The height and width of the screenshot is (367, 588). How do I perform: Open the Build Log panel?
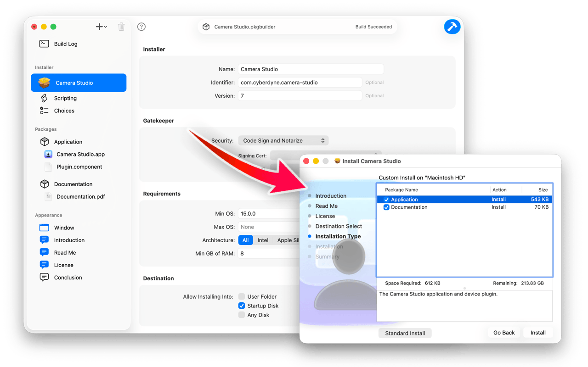66,44
